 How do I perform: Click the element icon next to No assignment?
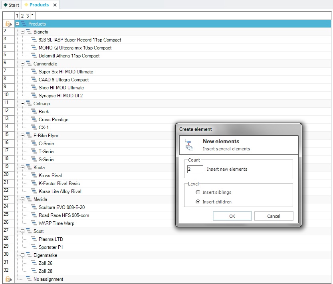[x=29, y=279]
